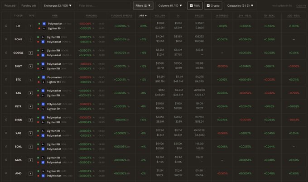Open the Filters (2) dropdown

pos(143,6)
